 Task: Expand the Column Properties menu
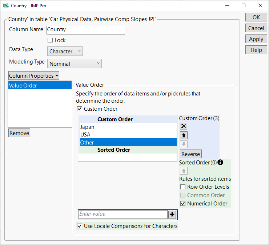coord(33,75)
